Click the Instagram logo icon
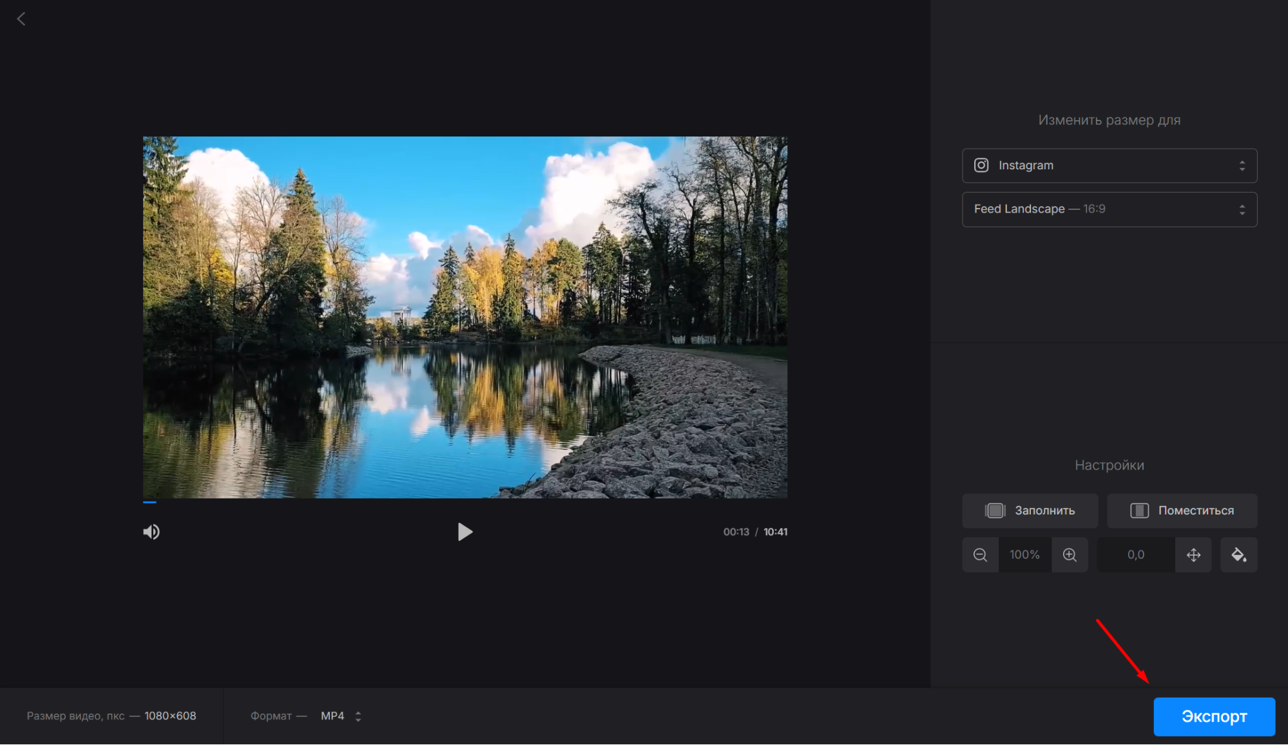 981,165
